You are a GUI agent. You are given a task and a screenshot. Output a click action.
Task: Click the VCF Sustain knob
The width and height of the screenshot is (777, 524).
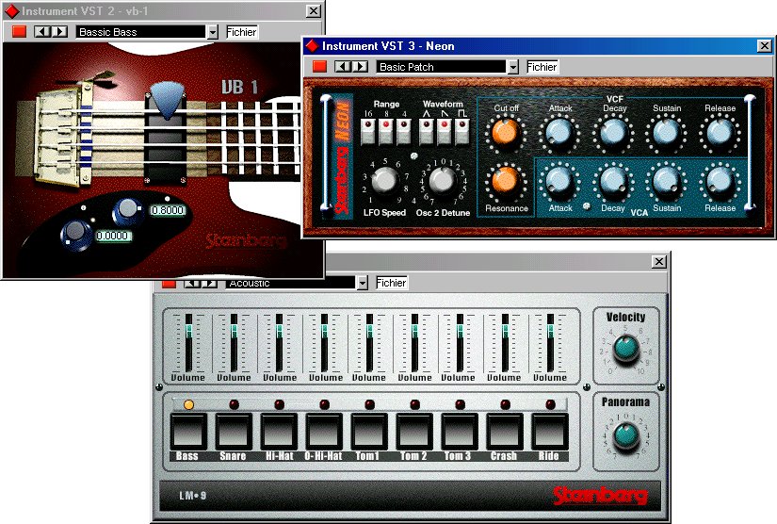(666, 132)
